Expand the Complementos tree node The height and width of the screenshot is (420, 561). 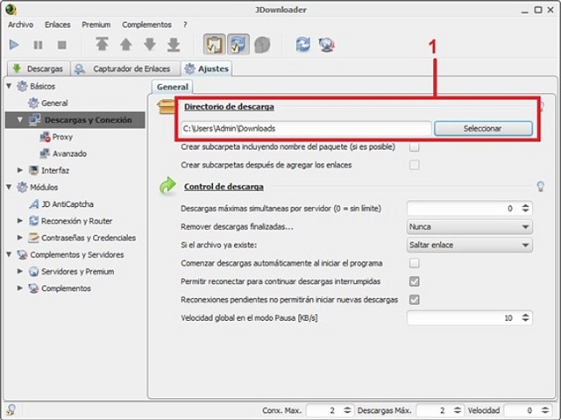pyautogui.click(x=20, y=288)
